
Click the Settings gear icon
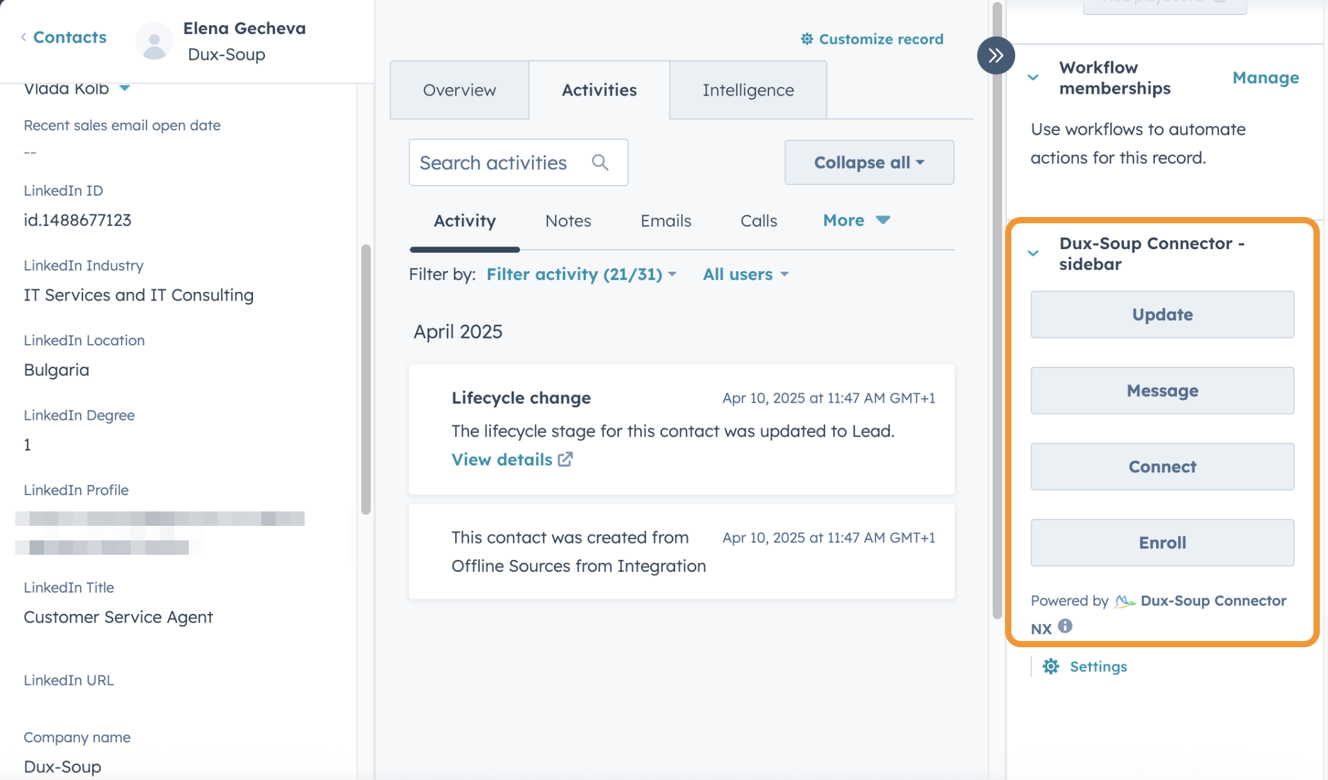[x=1050, y=667]
